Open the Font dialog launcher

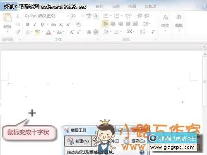pos(98,40)
